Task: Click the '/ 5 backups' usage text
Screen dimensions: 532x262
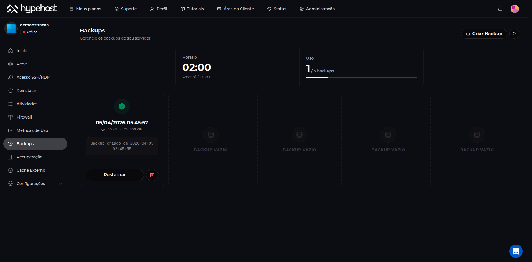Action: pyautogui.click(x=323, y=71)
